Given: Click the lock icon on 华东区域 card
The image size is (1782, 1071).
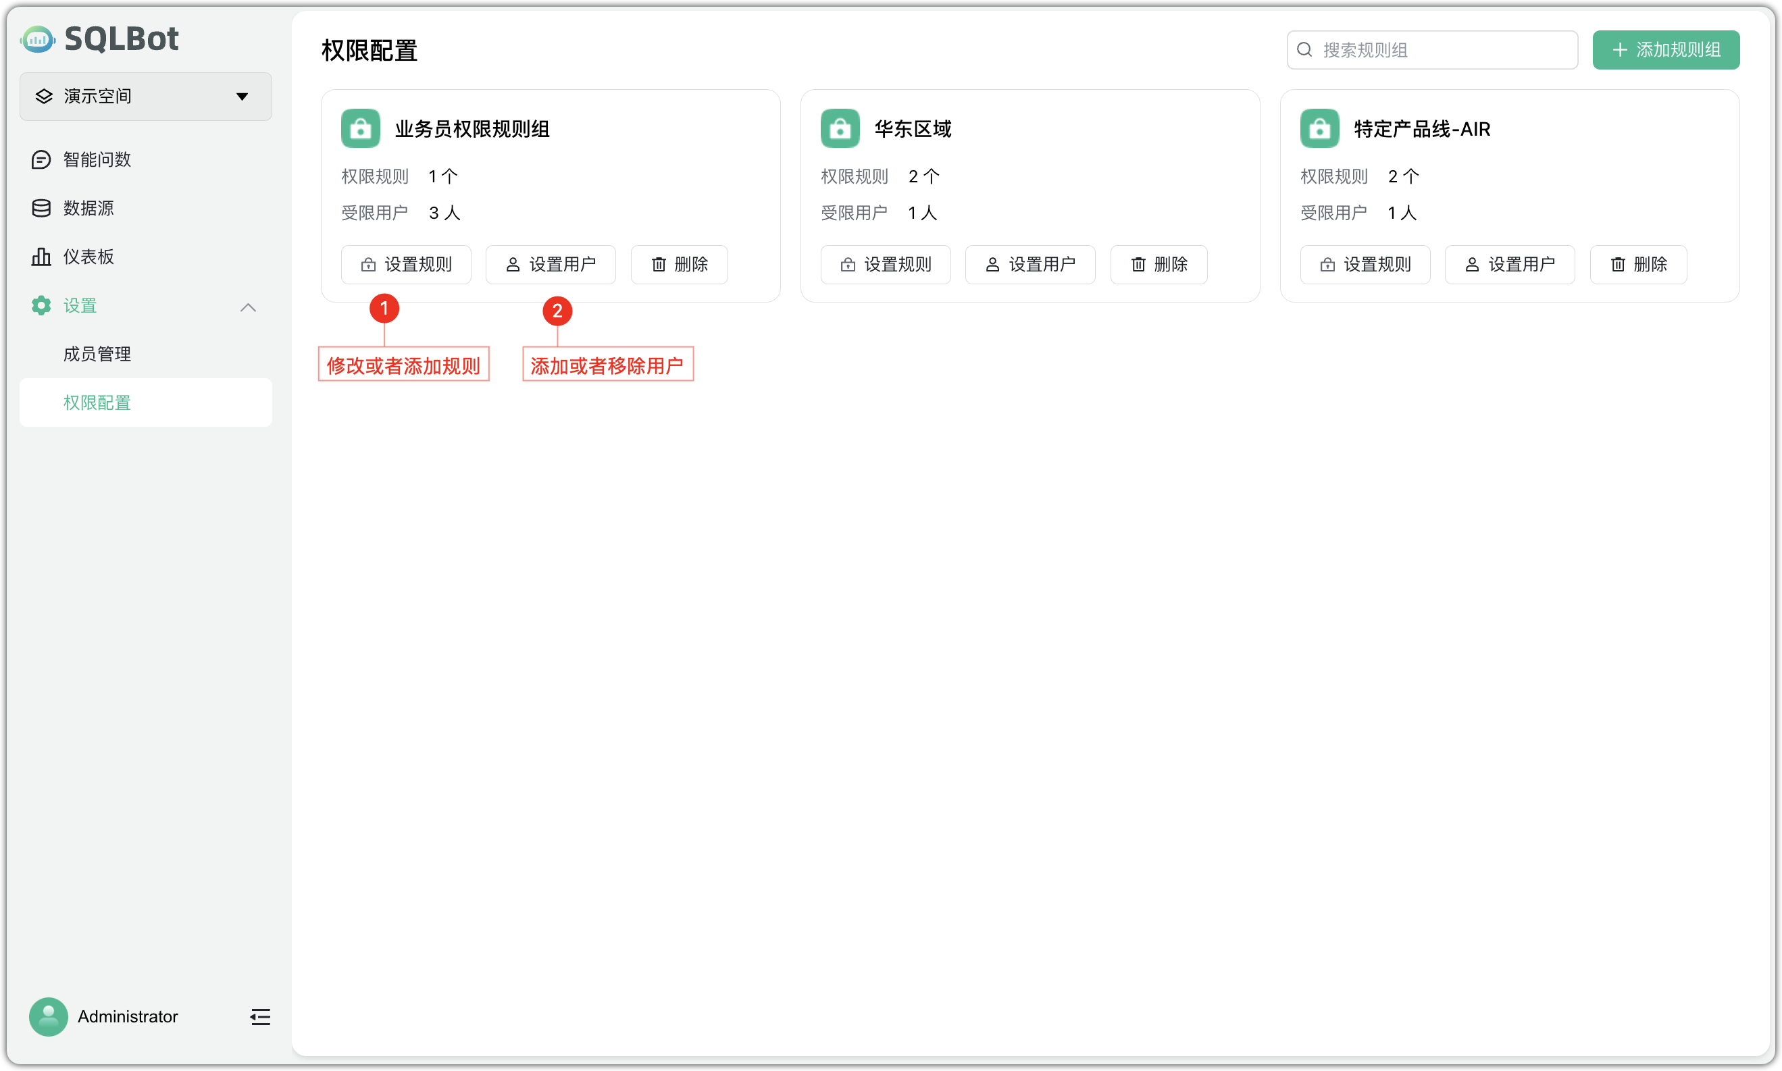Looking at the screenshot, I should click(840, 128).
